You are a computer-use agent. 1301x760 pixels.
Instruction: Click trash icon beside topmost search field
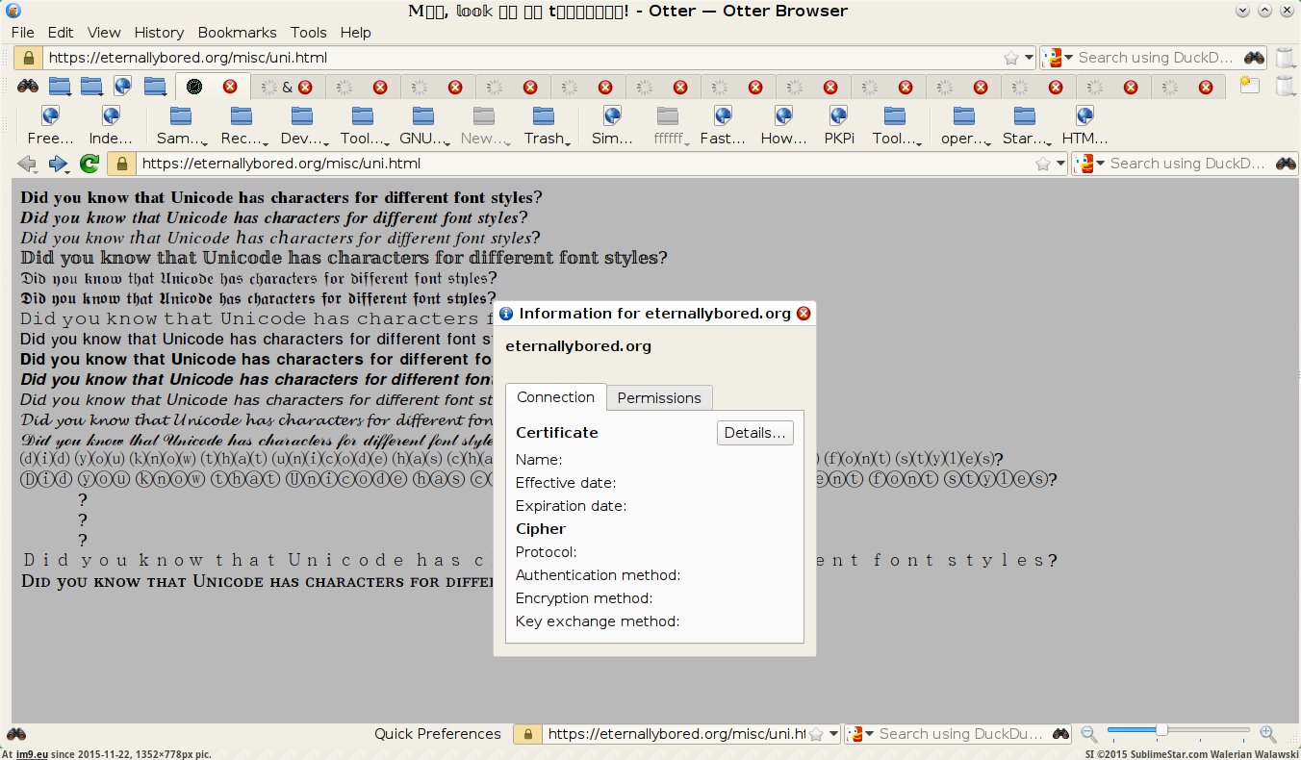(x=1285, y=58)
